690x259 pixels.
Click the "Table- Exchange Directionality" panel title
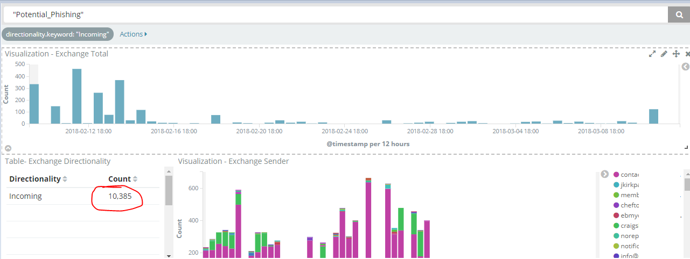point(58,161)
